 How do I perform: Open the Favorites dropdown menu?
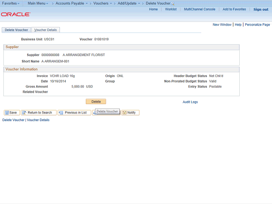(11, 3)
